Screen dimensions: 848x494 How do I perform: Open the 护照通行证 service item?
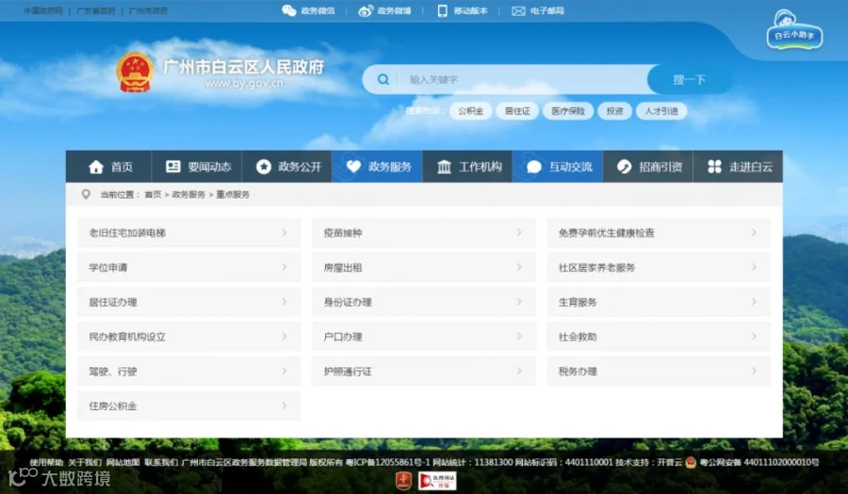click(x=423, y=371)
